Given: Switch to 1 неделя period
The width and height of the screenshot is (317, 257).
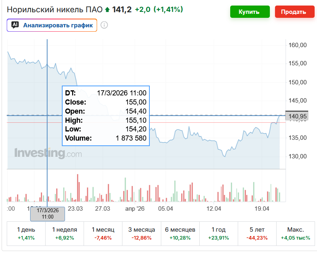Looking at the screenshot, I should (x=65, y=234).
